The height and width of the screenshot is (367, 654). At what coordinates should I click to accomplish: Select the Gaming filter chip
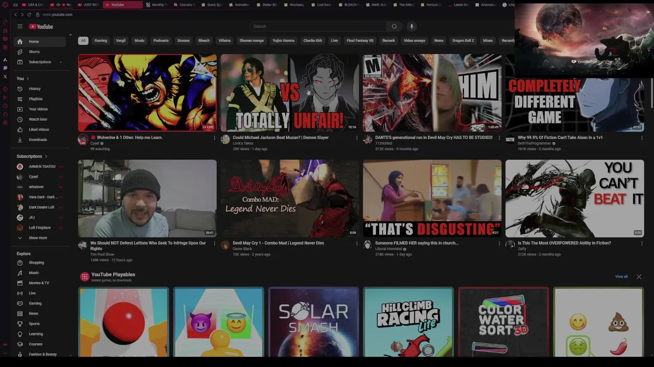(x=101, y=40)
